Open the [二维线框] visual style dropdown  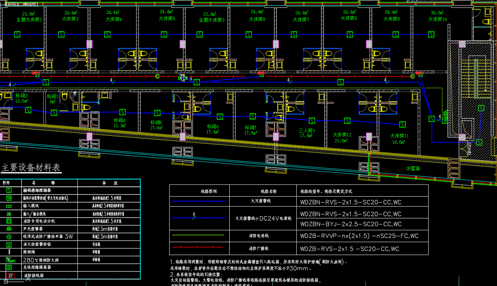(x=27, y=4)
